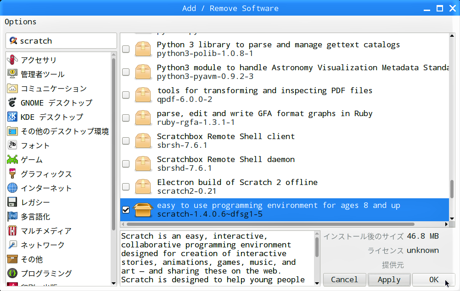Select the GNOME デスクトップ foot icon
Screen dimensions: 460x291
pos(12,102)
